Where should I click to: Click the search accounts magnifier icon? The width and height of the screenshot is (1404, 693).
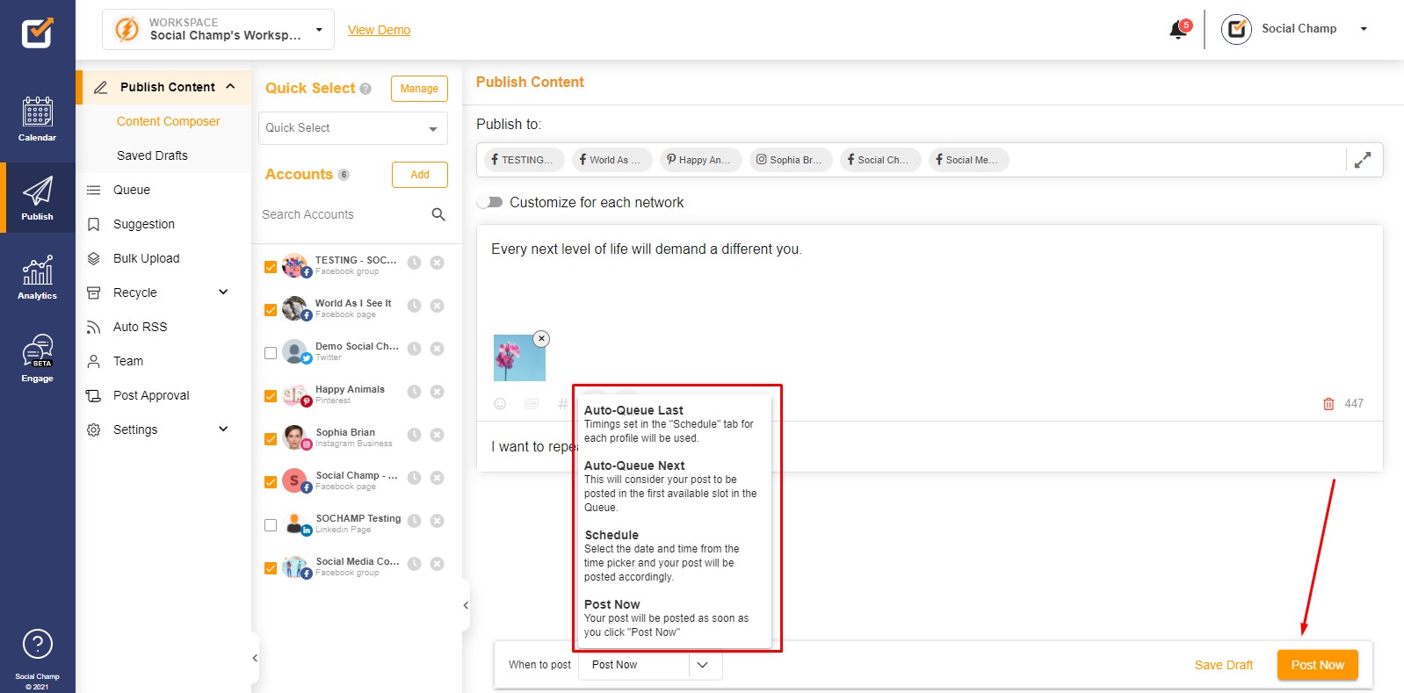438,214
